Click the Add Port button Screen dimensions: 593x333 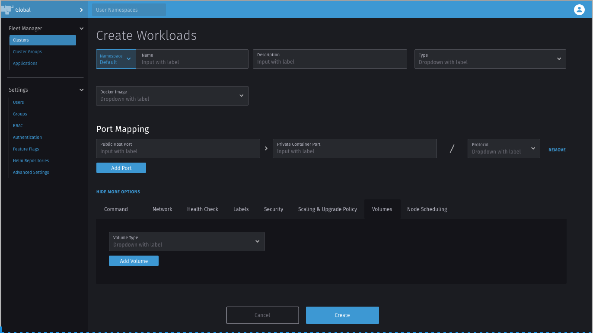pyautogui.click(x=121, y=168)
